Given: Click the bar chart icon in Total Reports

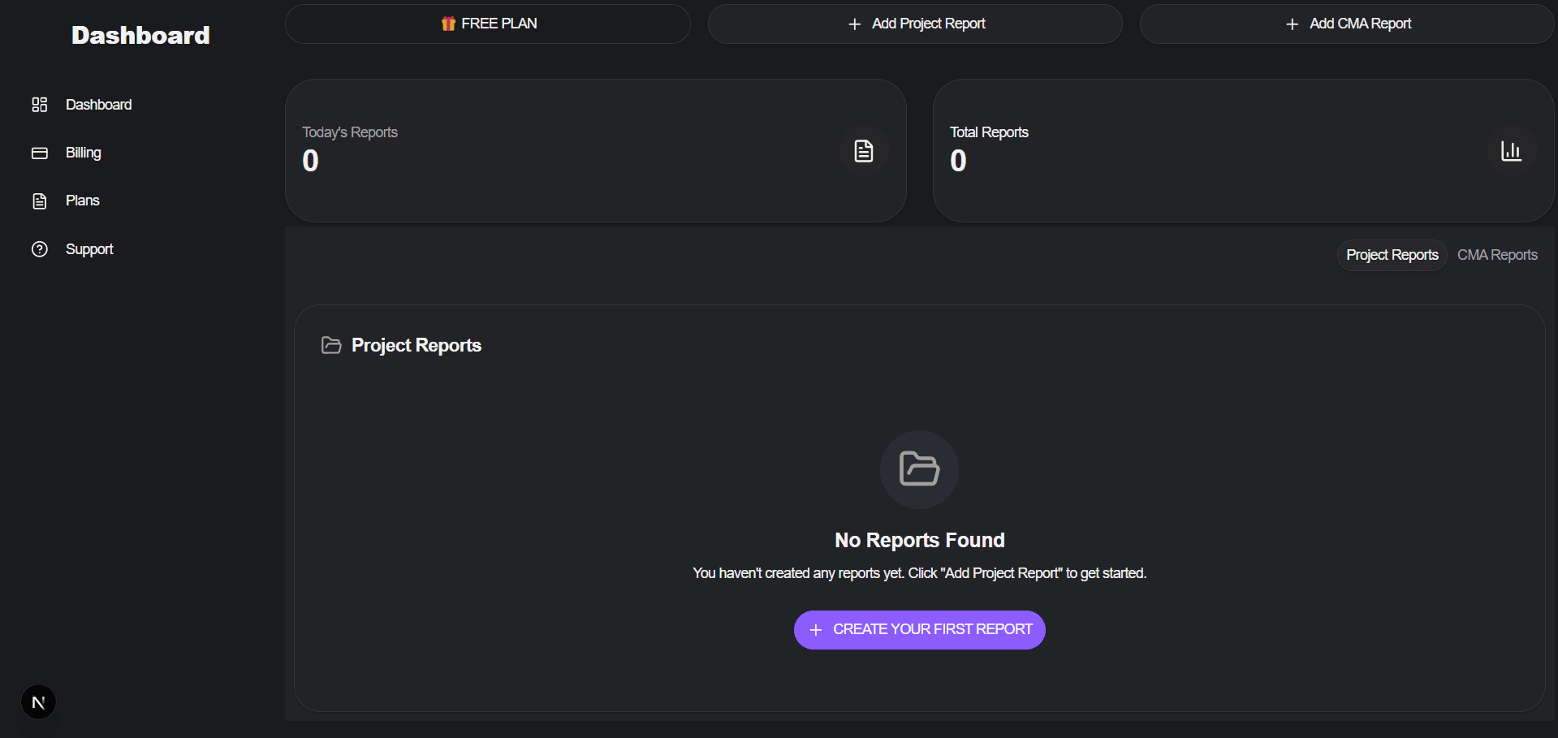Looking at the screenshot, I should click(x=1511, y=151).
